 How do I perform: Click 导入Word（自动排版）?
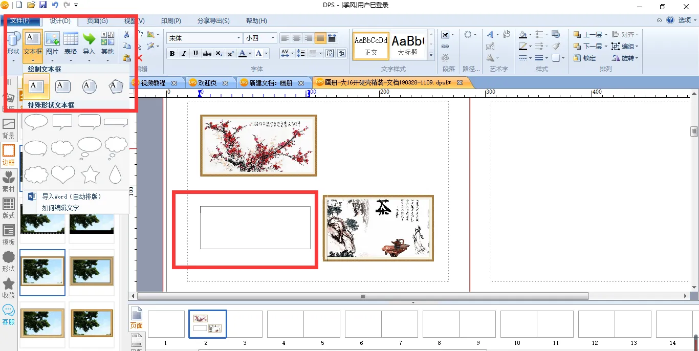point(72,196)
